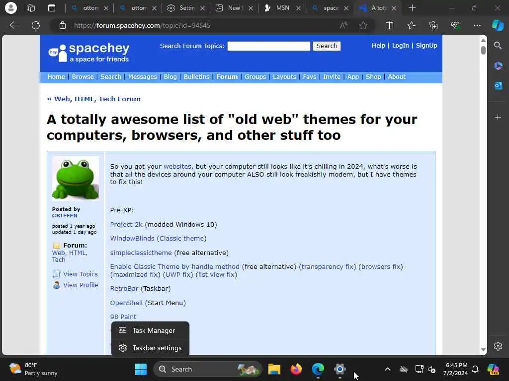Open the SignUp link
The width and height of the screenshot is (509, 381).
point(426,46)
